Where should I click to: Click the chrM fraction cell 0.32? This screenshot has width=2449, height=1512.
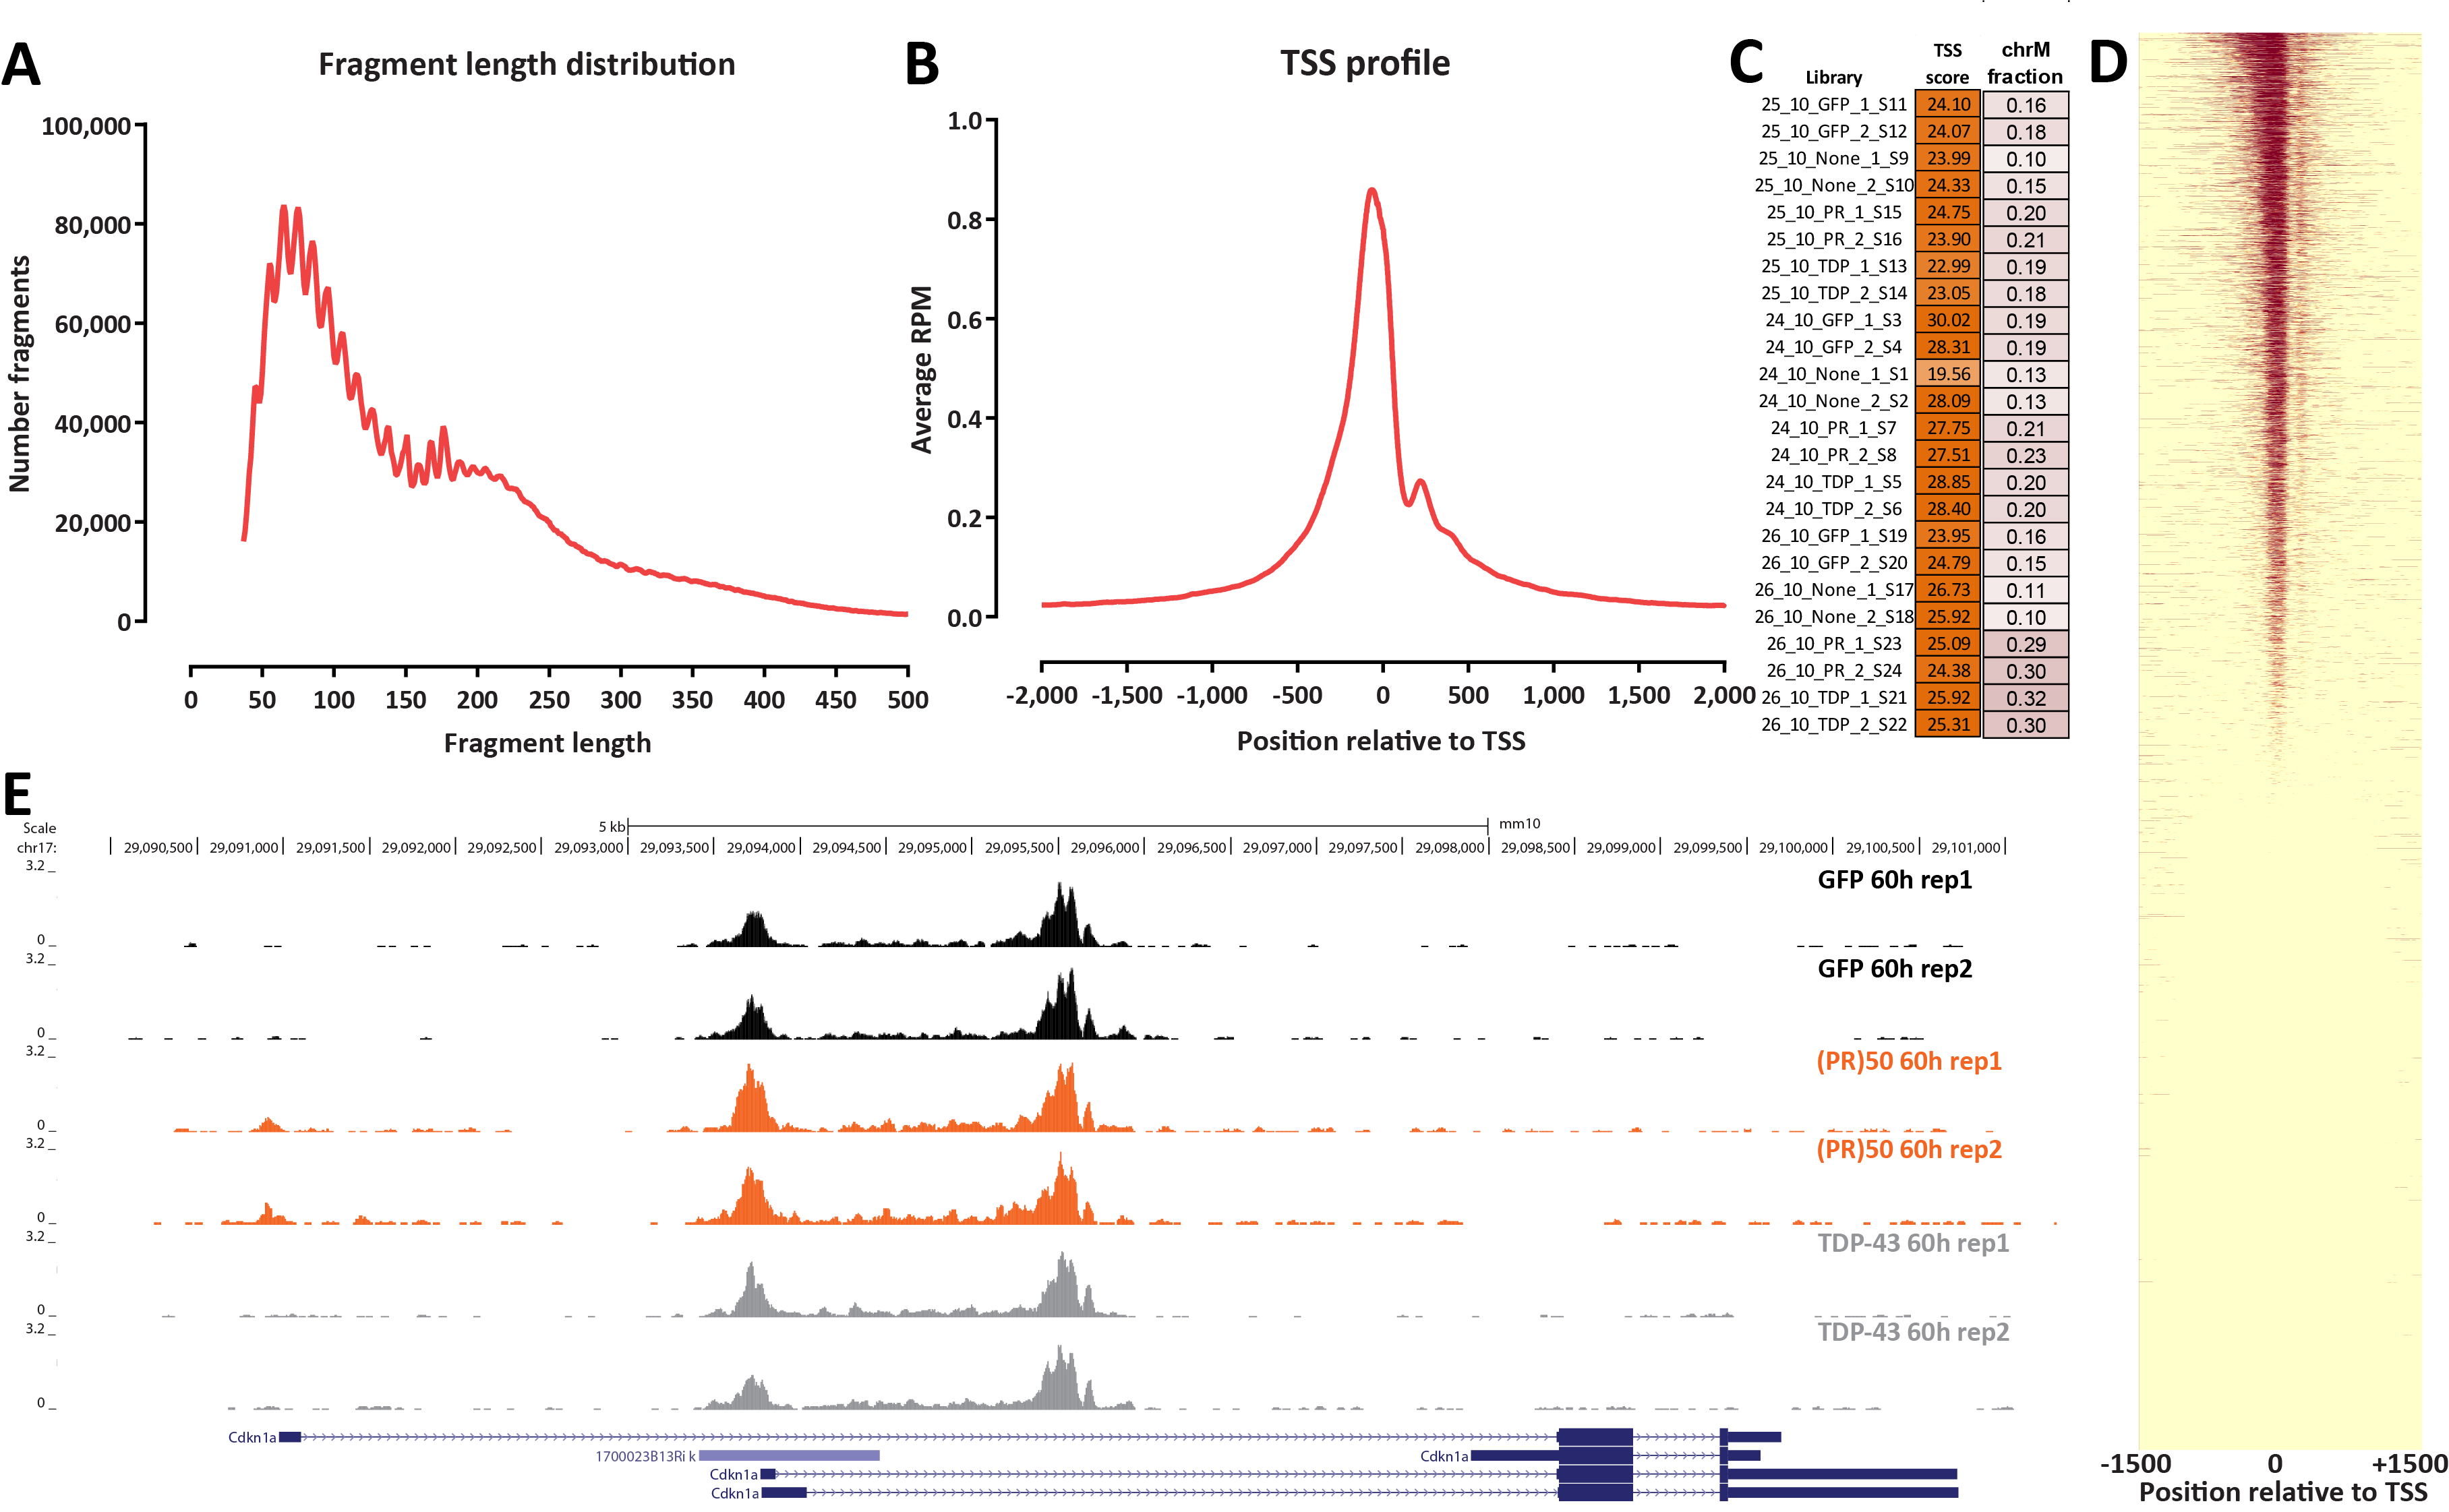2025,698
